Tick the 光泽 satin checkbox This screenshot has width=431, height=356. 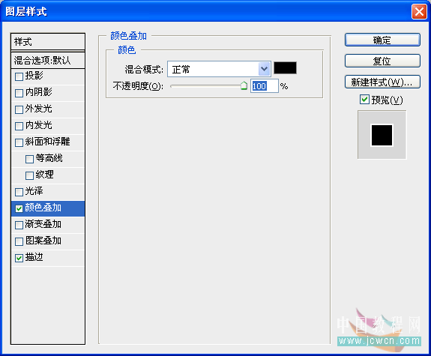tap(19, 192)
